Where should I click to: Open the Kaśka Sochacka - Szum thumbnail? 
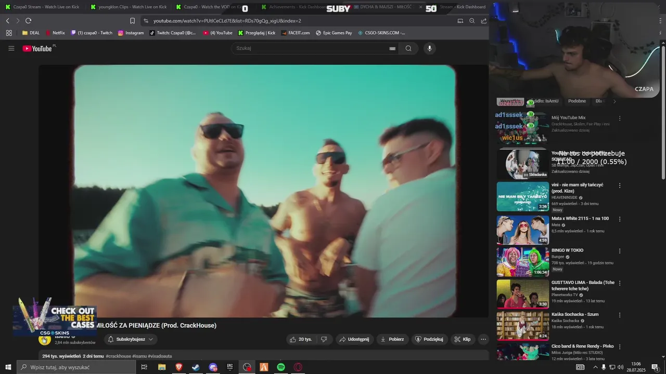pos(523,326)
